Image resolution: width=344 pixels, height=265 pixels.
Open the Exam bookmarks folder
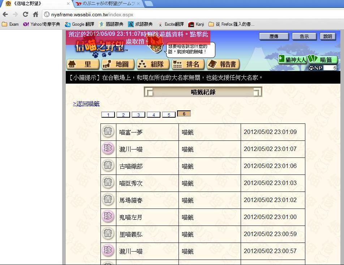(10, 24)
